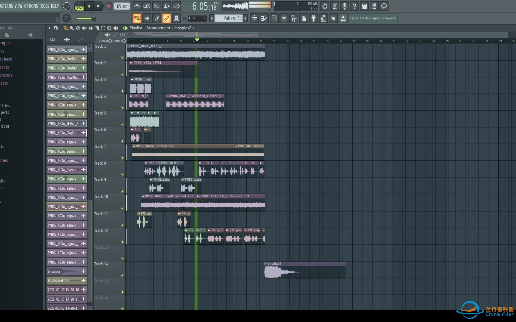This screenshot has height=322, width=516.
Task: Expand TM88 Signature Sound hint arrow
Action: point(396,18)
